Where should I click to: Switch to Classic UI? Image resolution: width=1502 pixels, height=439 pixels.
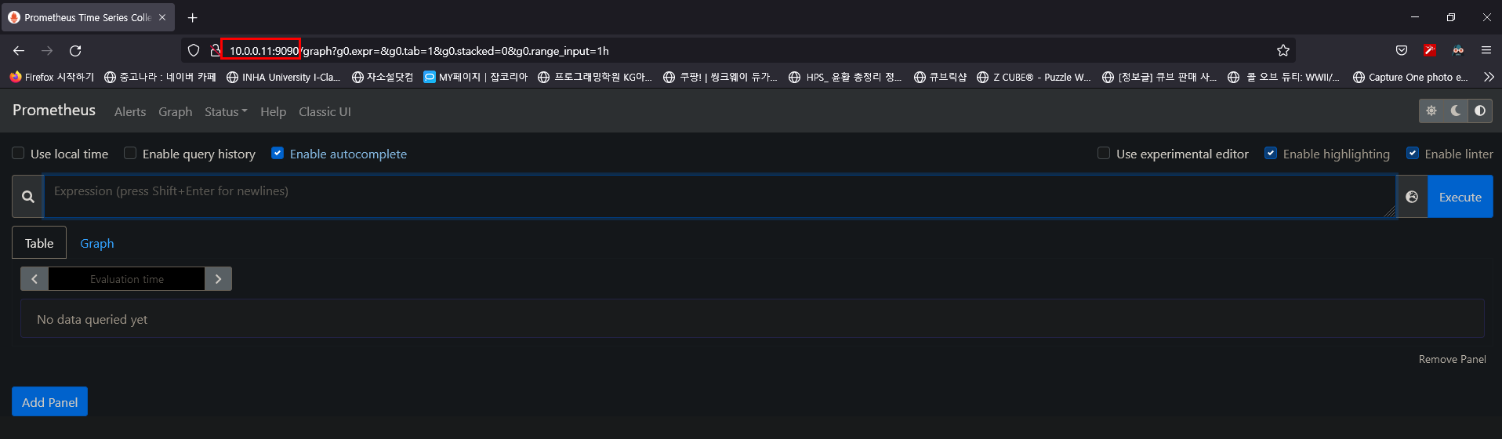325,111
